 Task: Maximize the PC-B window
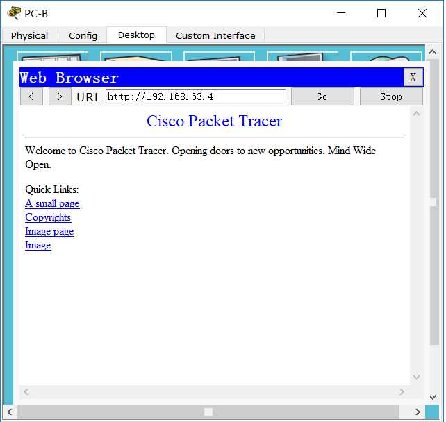pyautogui.click(x=381, y=13)
